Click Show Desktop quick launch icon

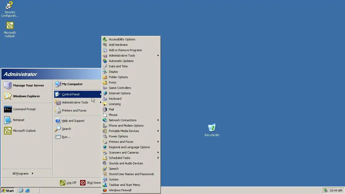pyautogui.click(x=21, y=190)
